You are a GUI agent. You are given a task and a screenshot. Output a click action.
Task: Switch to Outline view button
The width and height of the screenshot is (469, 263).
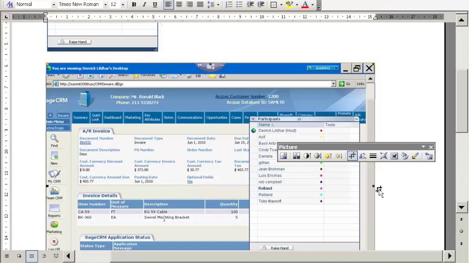point(44,256)
